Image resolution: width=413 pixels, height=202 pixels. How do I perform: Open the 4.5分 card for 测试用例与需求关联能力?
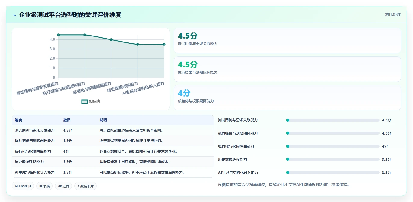(287, 40)
